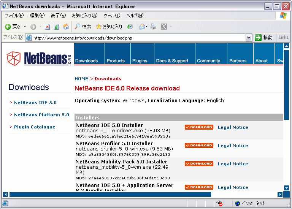This screenshot has height=209, width=292.
Task: Open NetBeans Platform 5.0 sidebar link
Action: pos(41,115)
